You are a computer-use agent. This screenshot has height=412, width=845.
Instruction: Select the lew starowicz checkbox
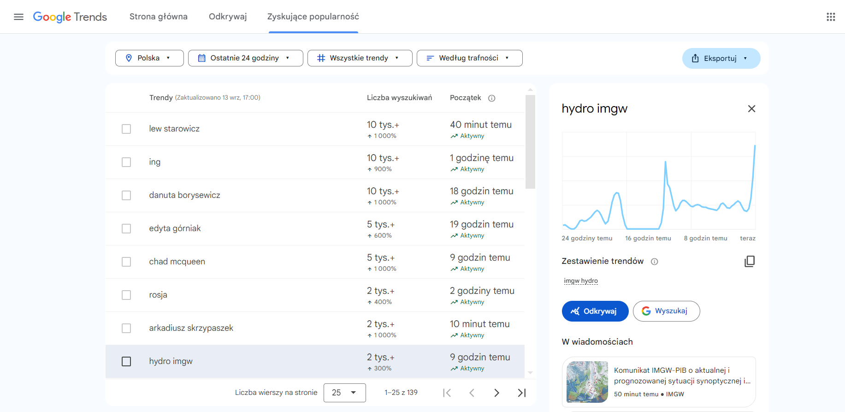126,129
